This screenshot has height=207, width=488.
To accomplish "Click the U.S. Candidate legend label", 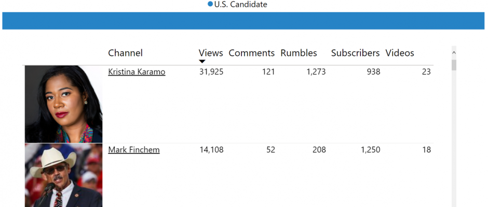I will 240,4.
